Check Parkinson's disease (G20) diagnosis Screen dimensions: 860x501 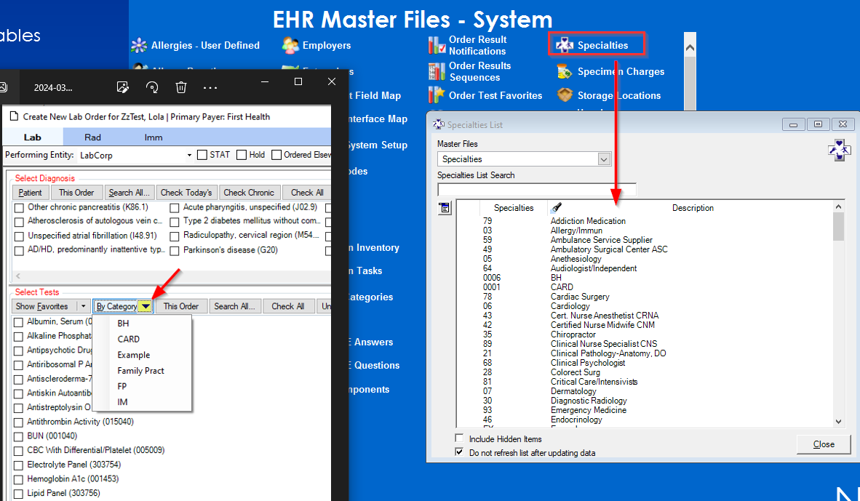(175, 250)
